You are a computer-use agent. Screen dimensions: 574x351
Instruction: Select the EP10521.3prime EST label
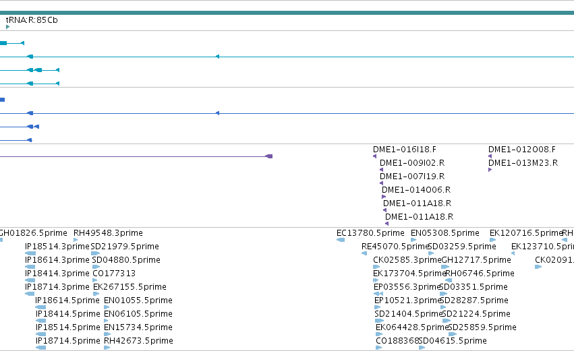coord(407,300)
